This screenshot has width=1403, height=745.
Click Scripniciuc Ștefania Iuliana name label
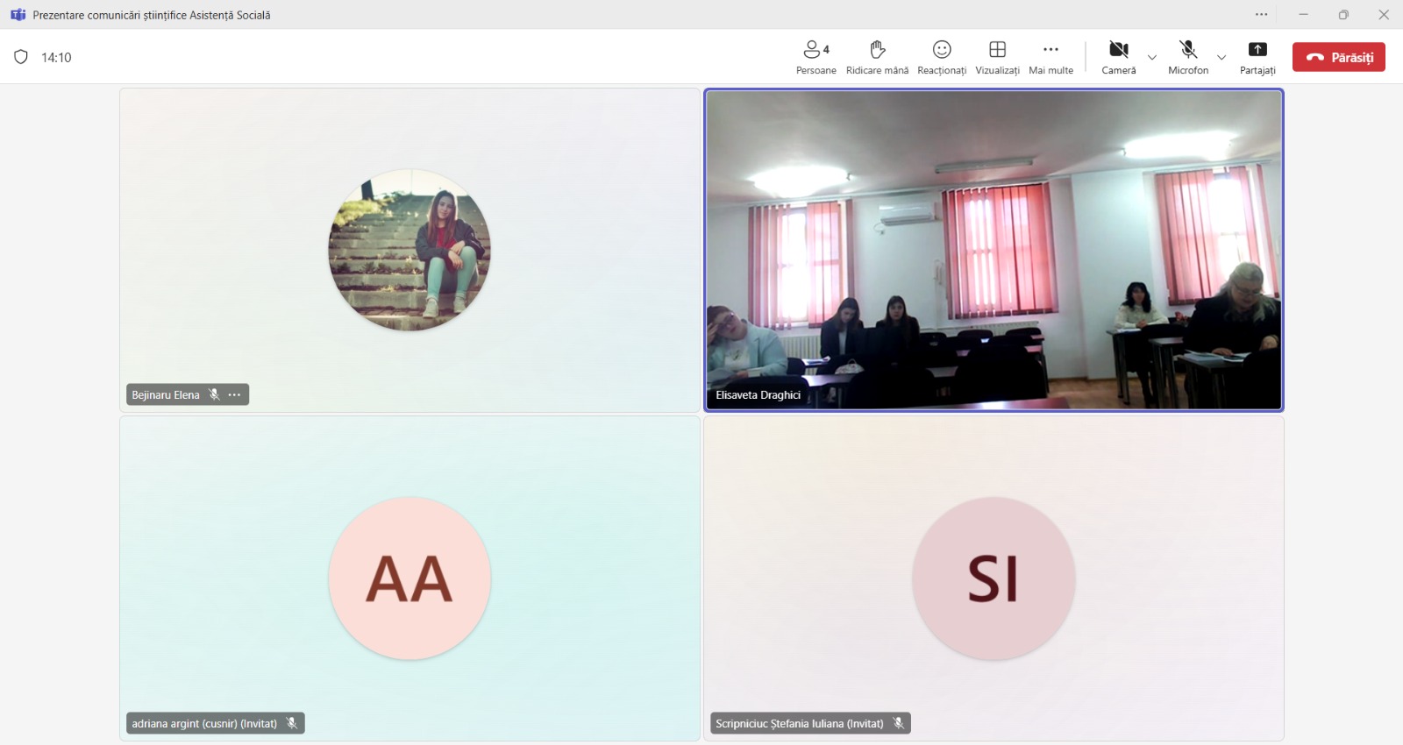point(800,724)
